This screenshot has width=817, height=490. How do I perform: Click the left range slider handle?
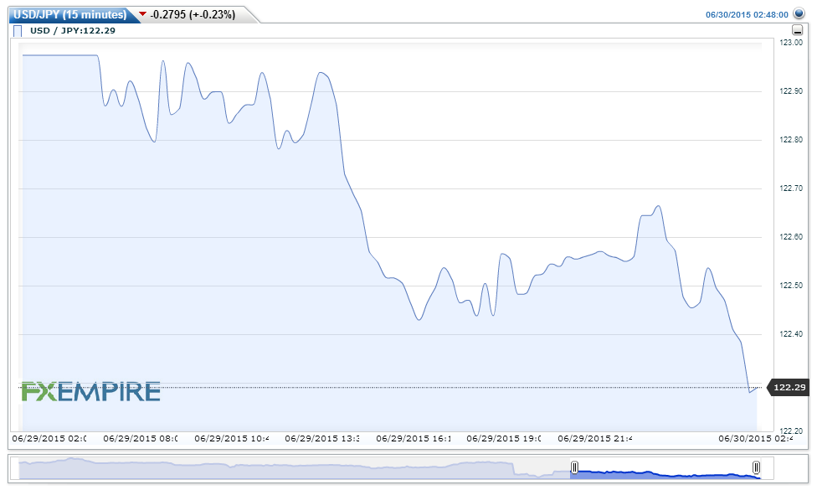coord(574,467)
